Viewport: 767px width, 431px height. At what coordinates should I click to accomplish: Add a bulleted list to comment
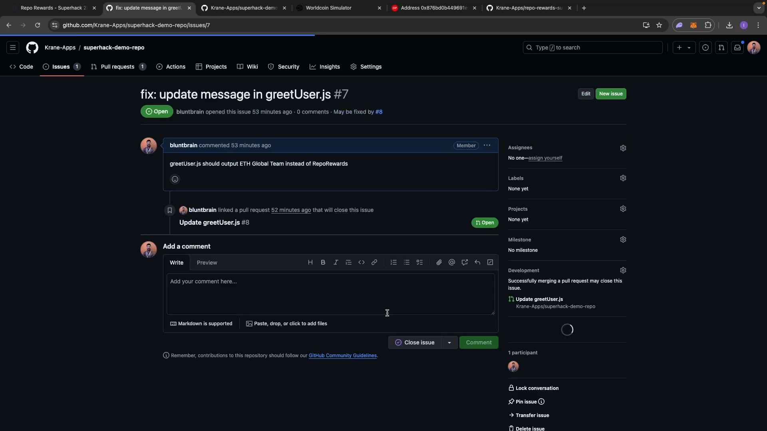[x=407, y=263]
